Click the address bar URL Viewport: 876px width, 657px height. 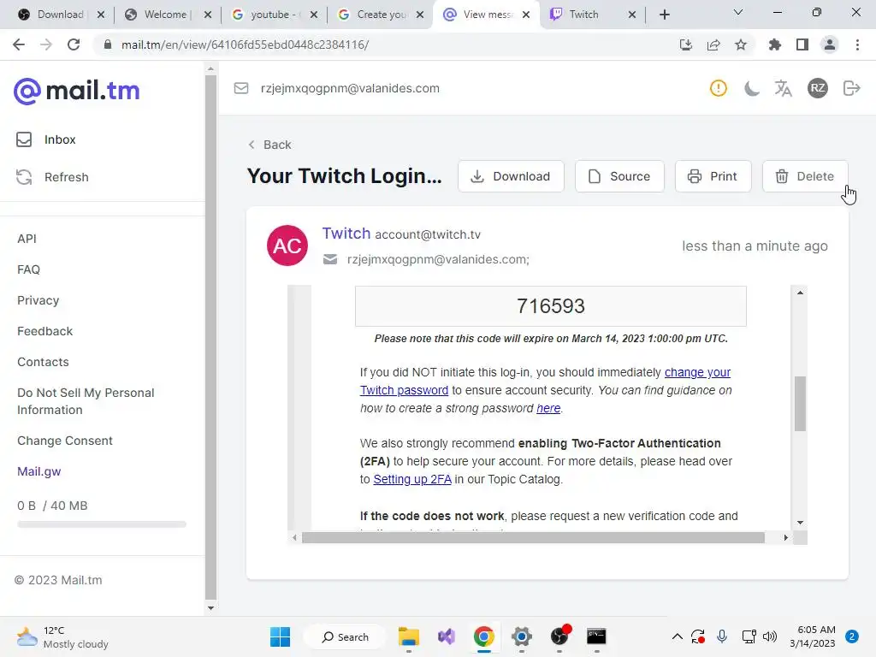[x=246, y=44]
